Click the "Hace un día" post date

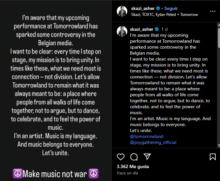click(x=127, y=173)
